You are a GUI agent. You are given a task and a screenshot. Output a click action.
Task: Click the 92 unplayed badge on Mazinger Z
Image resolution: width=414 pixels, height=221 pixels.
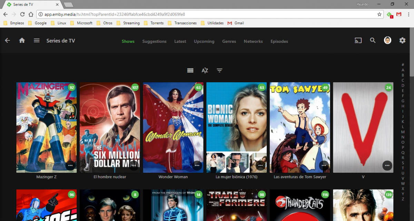[x=72, y=87]
